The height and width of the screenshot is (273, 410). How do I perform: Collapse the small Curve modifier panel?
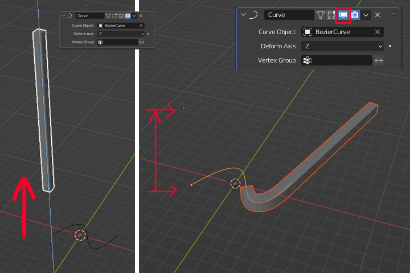[x=63, y=16]
